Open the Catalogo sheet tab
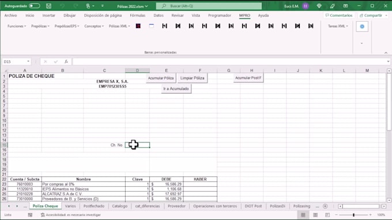The image size is (392, 220). click(120, 206)
